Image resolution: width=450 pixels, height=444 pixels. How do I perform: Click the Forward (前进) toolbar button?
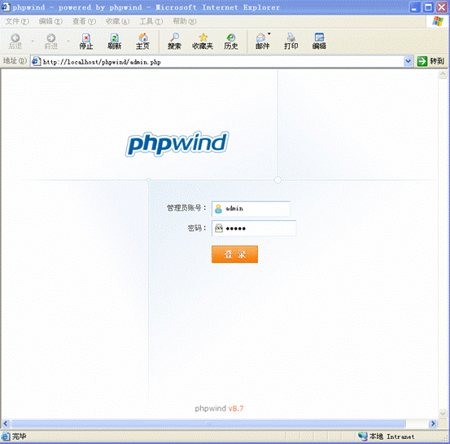(51, 42)
